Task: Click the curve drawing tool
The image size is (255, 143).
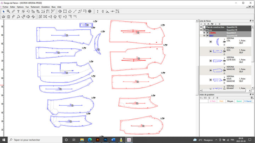Action: pyautogui.click(x=80, y=11)
